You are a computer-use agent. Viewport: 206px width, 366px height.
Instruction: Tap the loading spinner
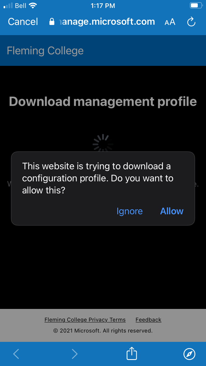coord(103,143)
